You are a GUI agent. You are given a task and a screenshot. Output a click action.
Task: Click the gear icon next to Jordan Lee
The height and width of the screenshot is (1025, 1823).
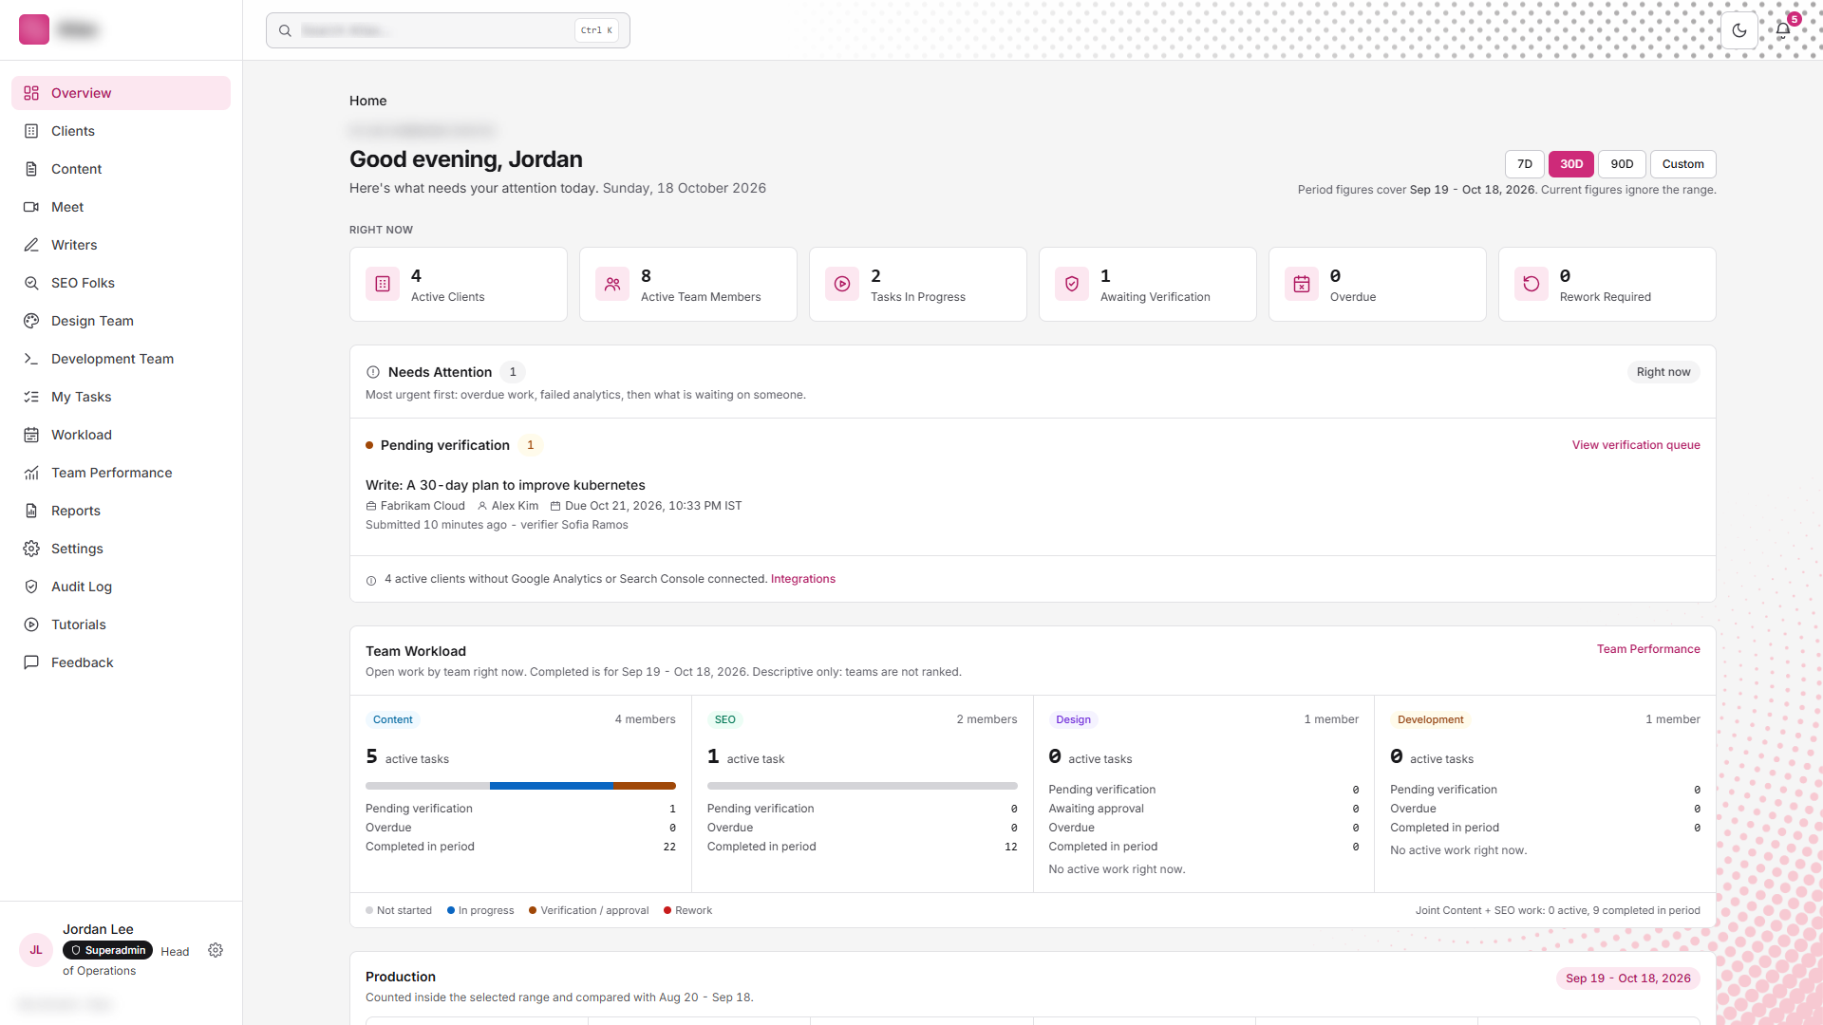[x=216, y=950]
